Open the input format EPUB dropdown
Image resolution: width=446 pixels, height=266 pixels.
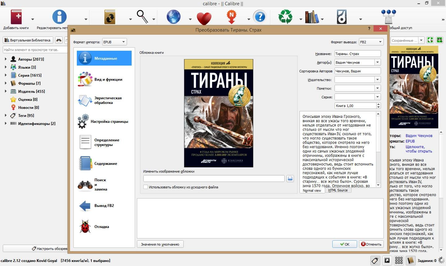click(114, 42)
